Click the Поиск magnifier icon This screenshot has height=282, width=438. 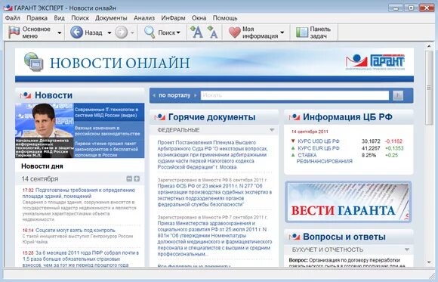pyautogui.click(x=150, y=33)
